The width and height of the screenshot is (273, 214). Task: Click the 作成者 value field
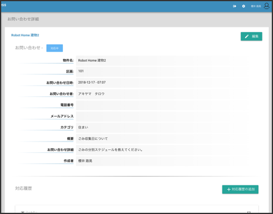click(162, 161)
